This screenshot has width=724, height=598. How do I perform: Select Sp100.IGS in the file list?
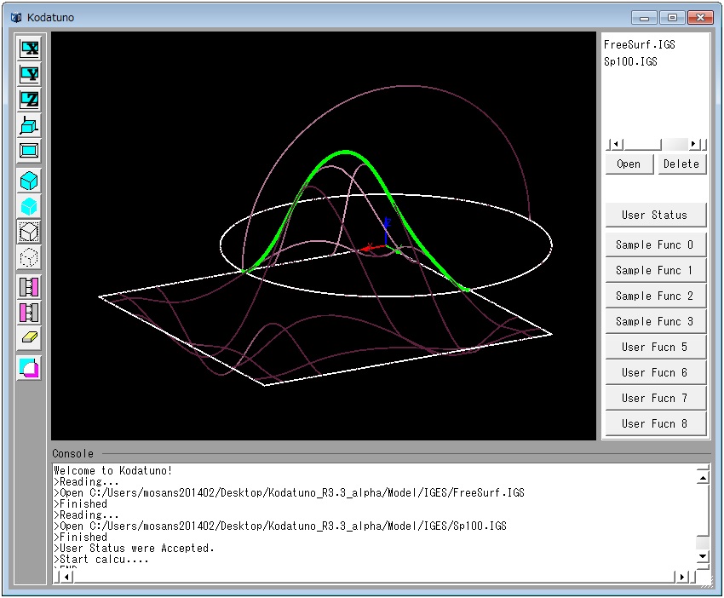click(630, 62)
